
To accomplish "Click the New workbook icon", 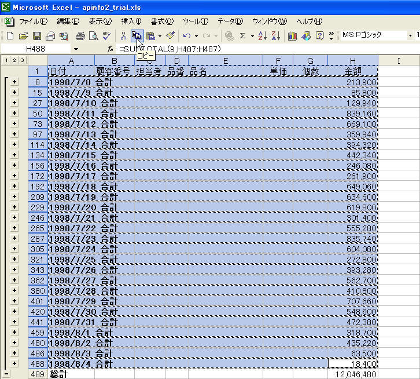I will coord(10,36).
